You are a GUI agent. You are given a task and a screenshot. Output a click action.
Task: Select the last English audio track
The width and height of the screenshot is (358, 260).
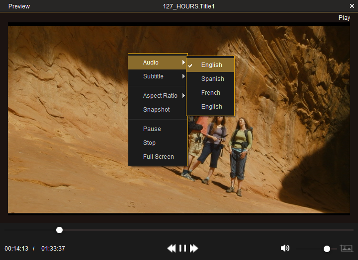(x=210, y=107)
